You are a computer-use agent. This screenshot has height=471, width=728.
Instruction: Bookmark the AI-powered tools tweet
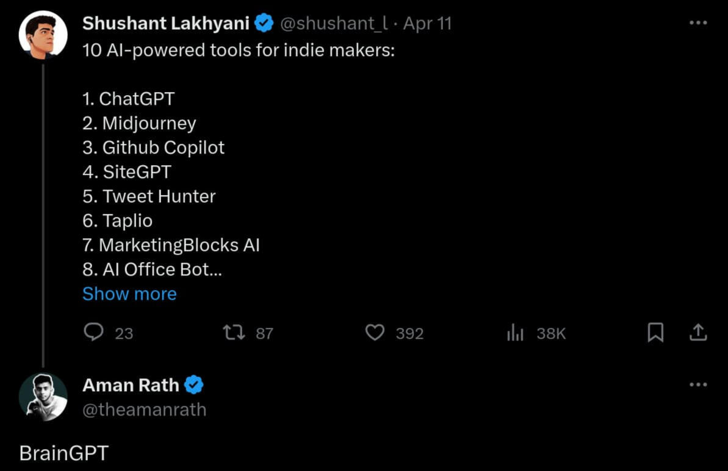coord(655,333)
